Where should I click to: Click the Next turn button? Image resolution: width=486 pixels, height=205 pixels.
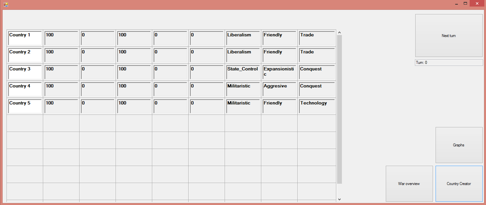pos(449,36)
